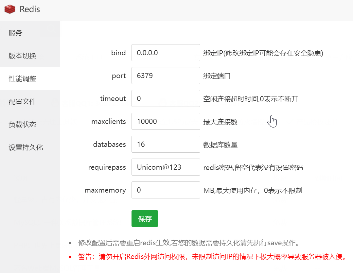353x273 pixels.
Task: Click the 最大连接数 description
Action: pos(221,122)
